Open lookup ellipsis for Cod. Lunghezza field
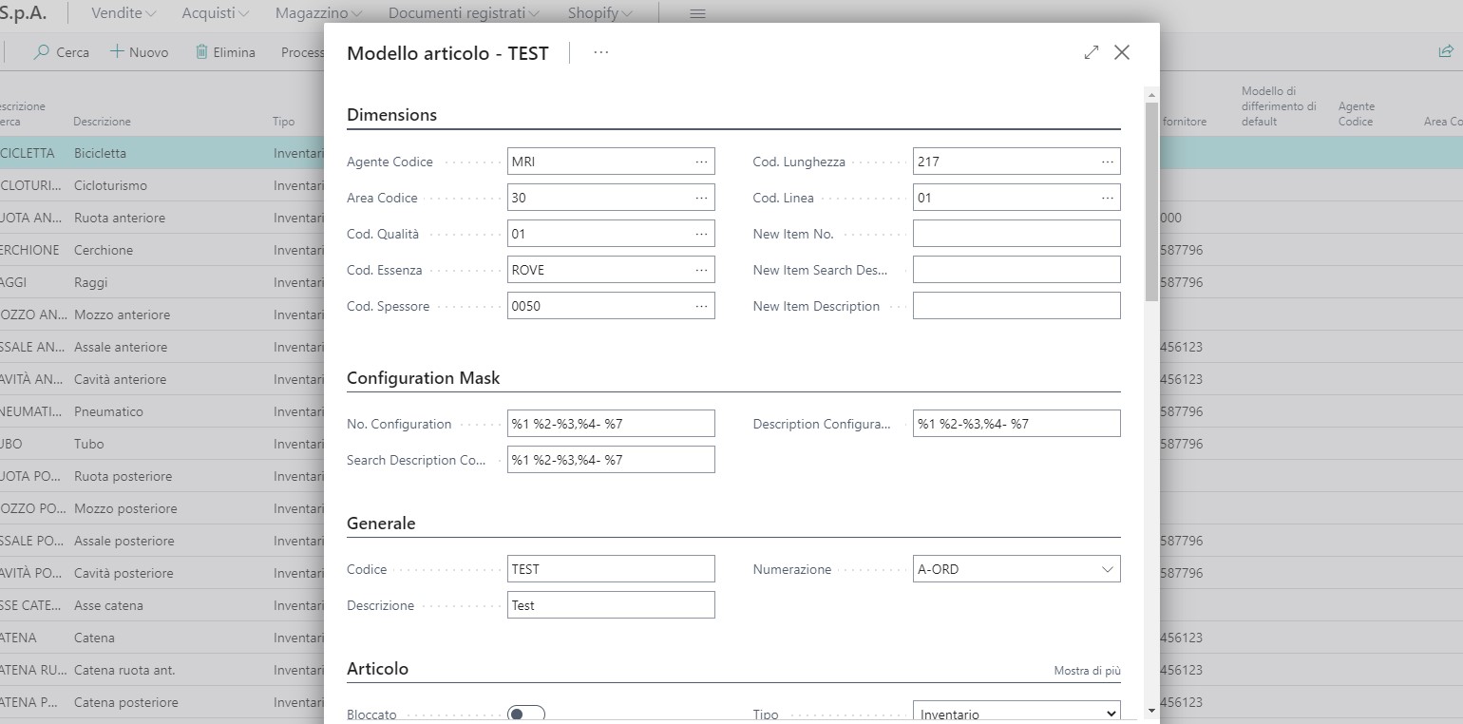This screenshot has width=1463, height=724. (x=1107, y=162)
